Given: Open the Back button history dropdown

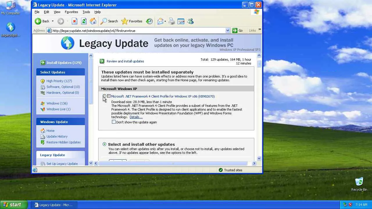Looking at the screenshot, I should (x=53, y=21).
